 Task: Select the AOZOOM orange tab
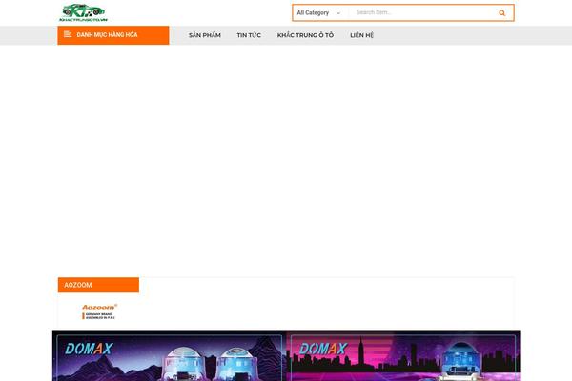[98, 285]
